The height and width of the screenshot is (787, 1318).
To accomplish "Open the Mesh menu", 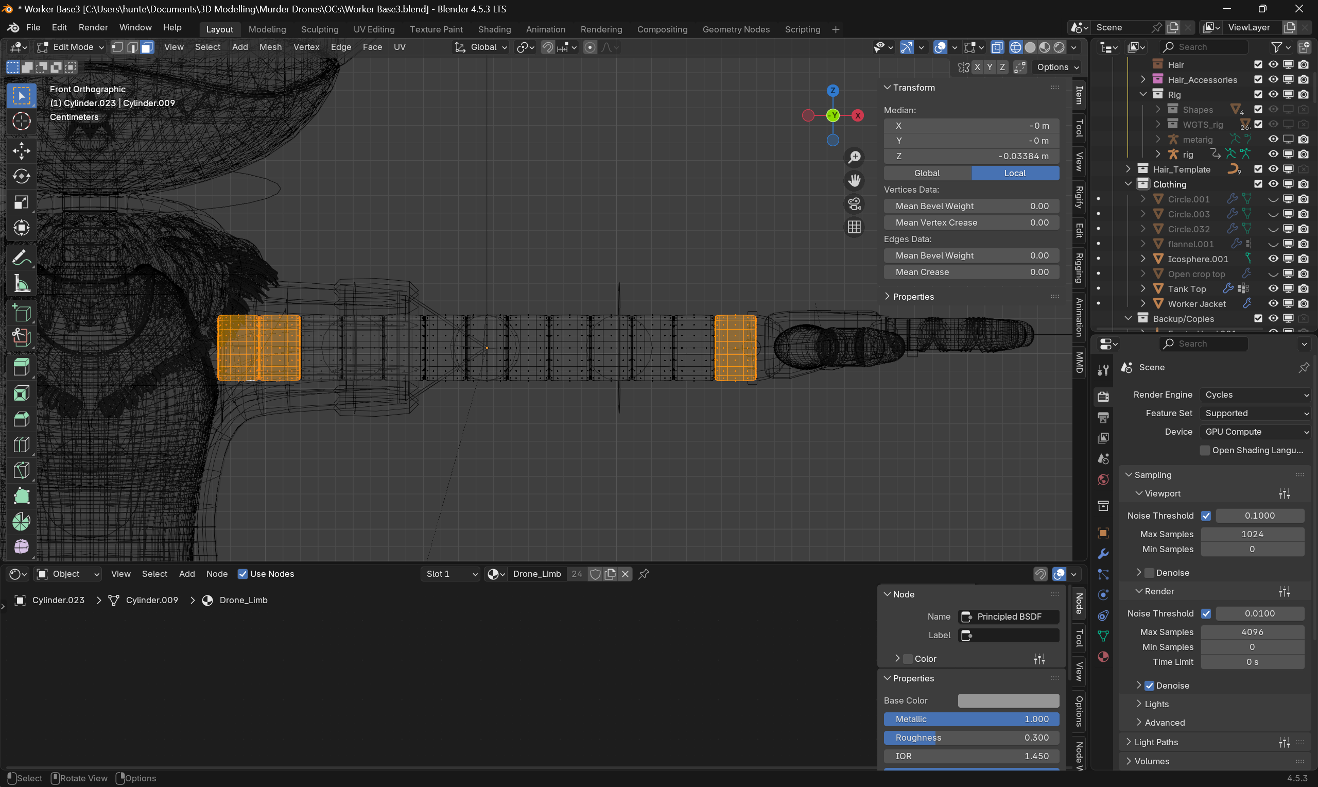I will point(270,47).
